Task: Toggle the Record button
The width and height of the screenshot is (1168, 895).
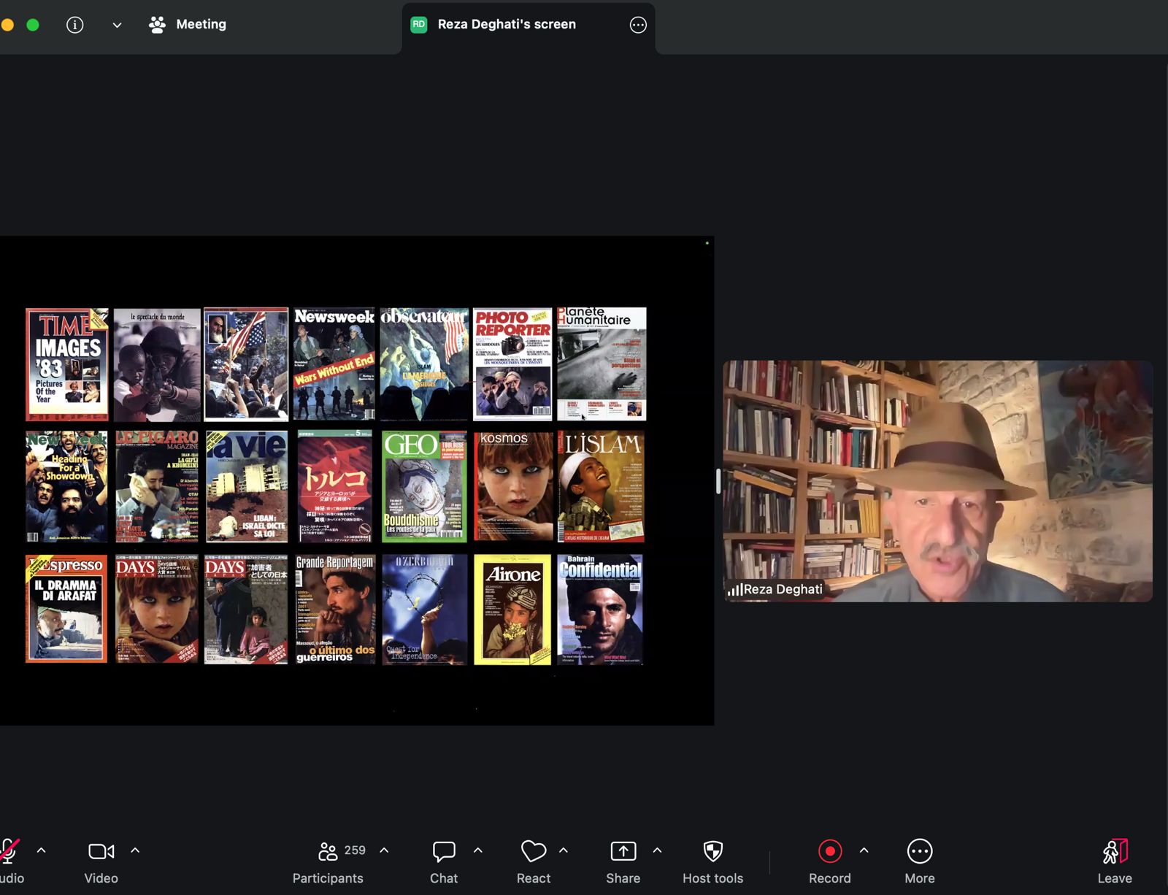Action: coord(830,851)
